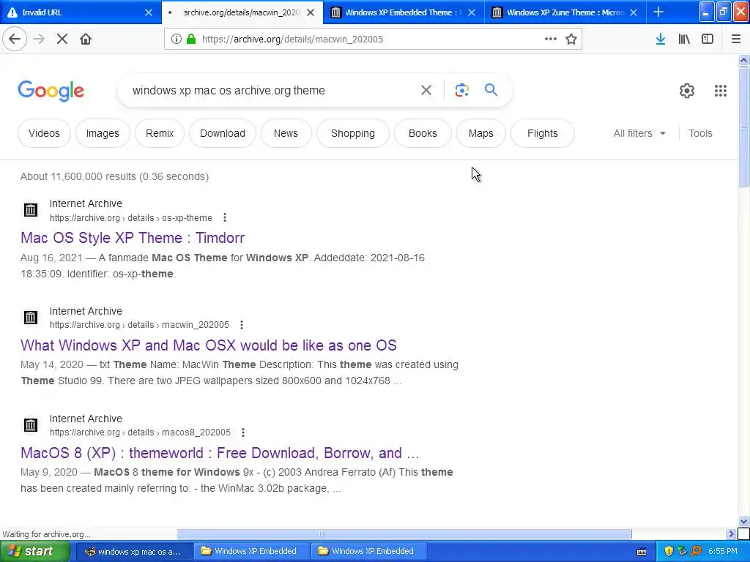The image size is (750, 562).
Task: Filter results by News
Action: 286,133
